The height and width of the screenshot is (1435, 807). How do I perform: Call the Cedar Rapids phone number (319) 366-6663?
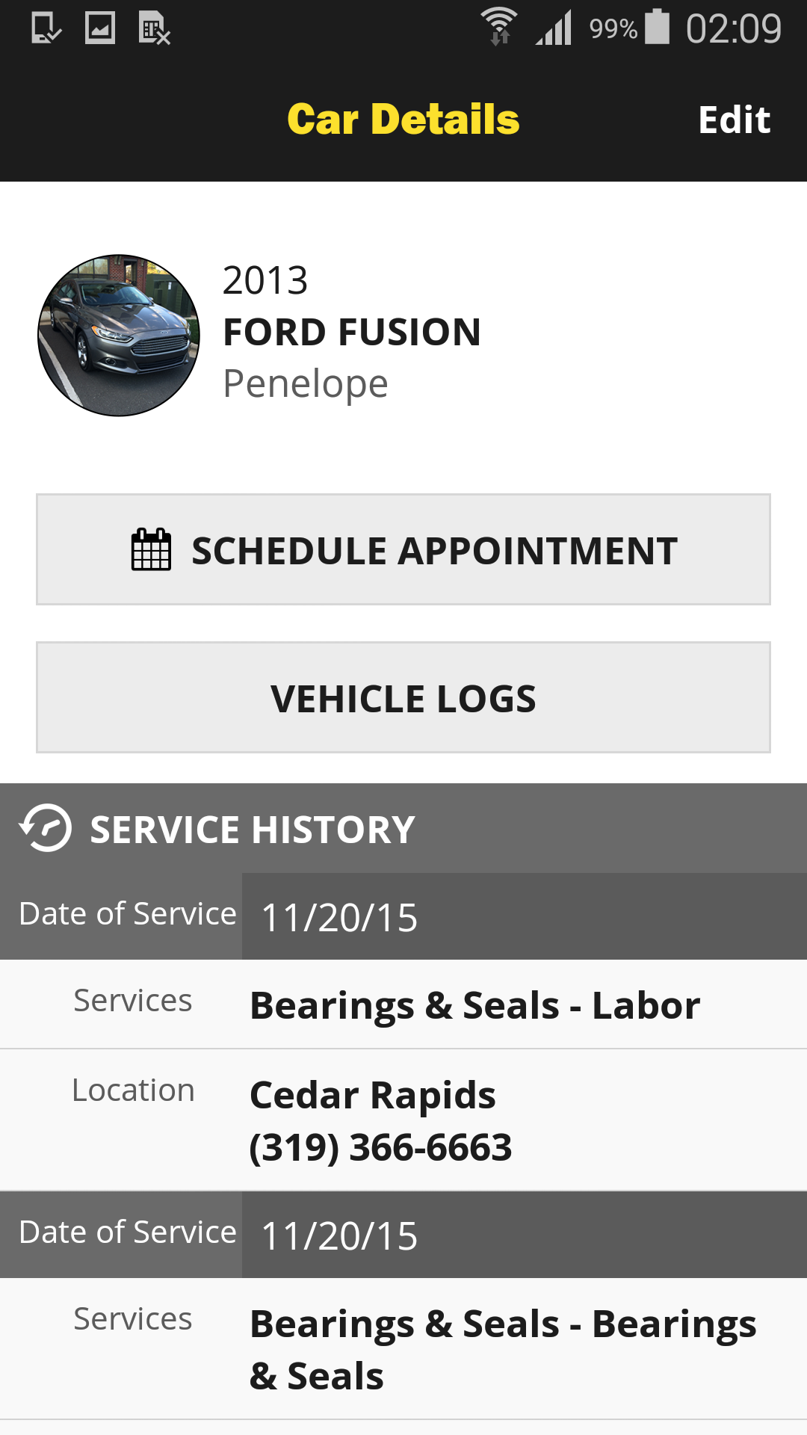[380, 1147]
